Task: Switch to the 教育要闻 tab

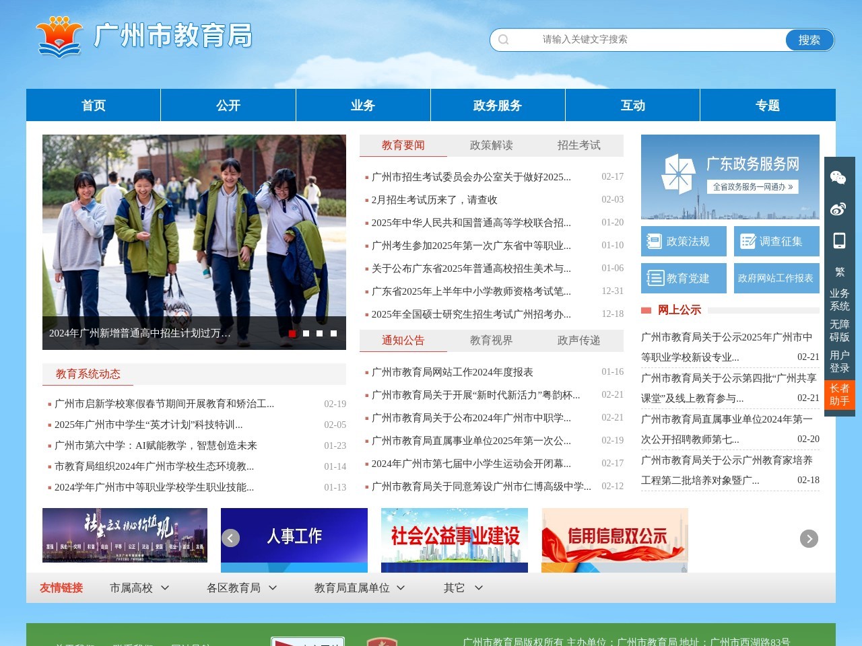Action: click(403, 145)
